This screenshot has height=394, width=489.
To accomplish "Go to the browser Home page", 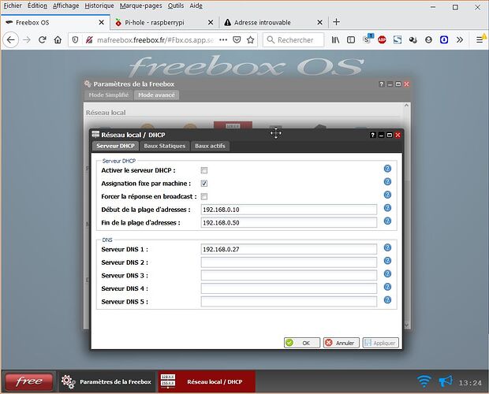I will (x=58, y=40).
